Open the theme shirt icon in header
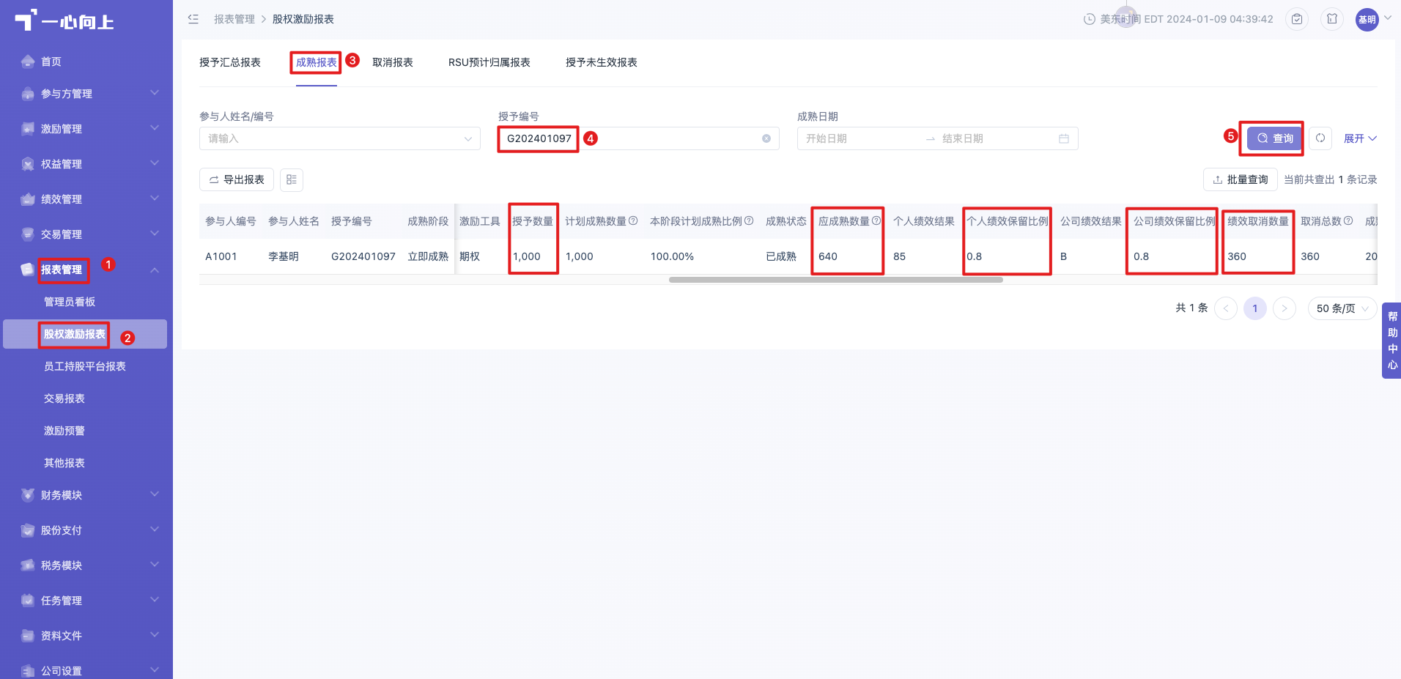1401x679 pixels. [1332, 19]
